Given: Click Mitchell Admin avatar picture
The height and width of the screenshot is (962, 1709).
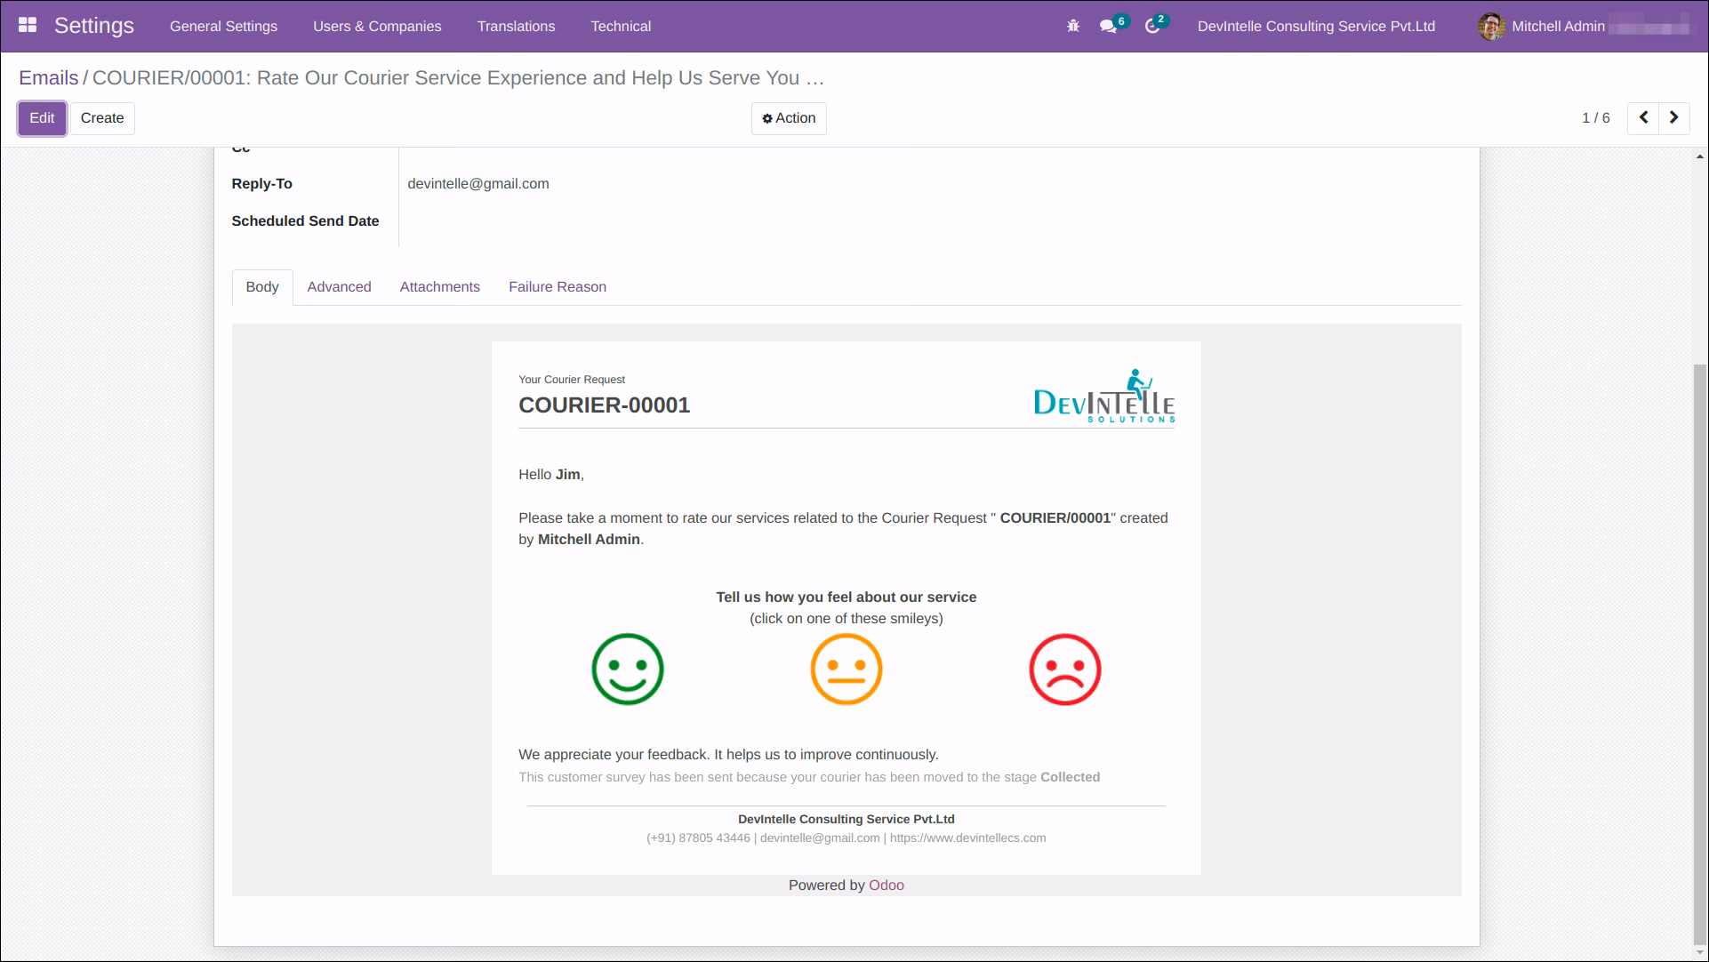Looking at the screenshot, I should (1490, 27).
